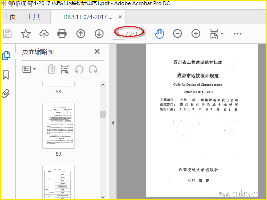Click the text Code for Design of Chengdu metro
Viewport: 267px width, 200px height.
coord(198,85)
